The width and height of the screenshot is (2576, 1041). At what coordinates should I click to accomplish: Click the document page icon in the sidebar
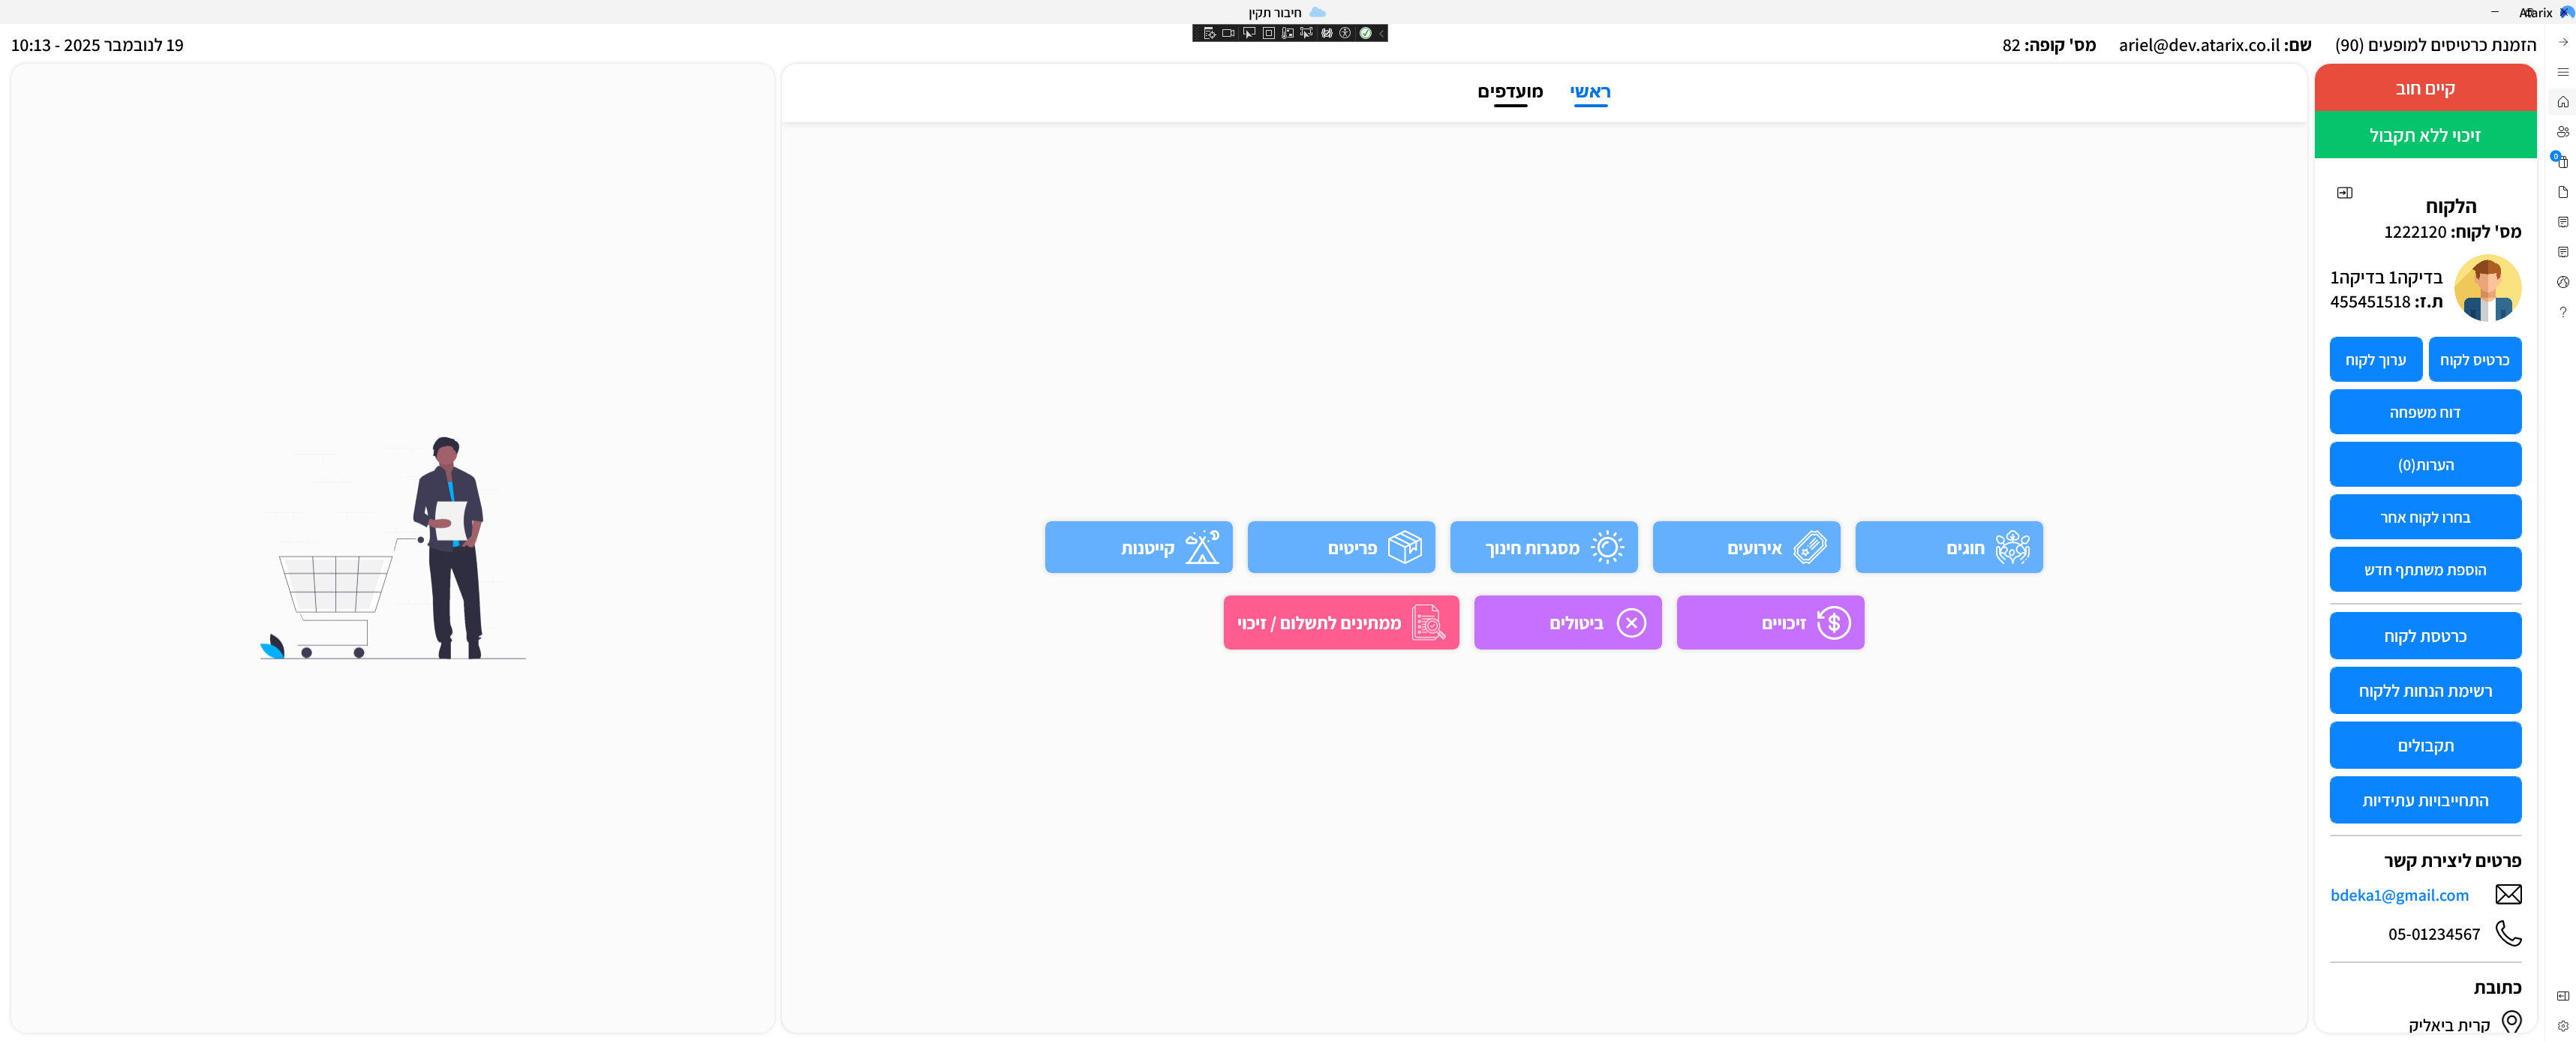[2562, 192]
